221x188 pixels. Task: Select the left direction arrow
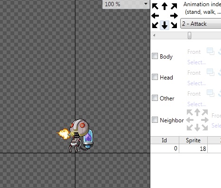coord(155,16)
